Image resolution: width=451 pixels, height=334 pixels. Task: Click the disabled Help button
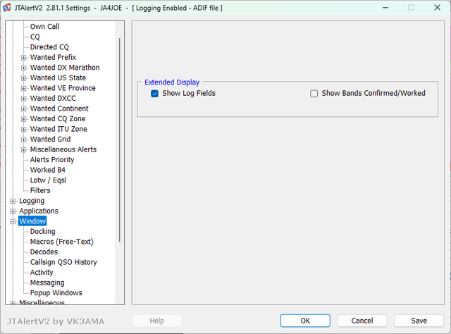click(x=156, y=321)
